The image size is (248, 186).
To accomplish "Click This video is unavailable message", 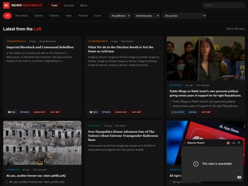I will (x=217, y=163).
